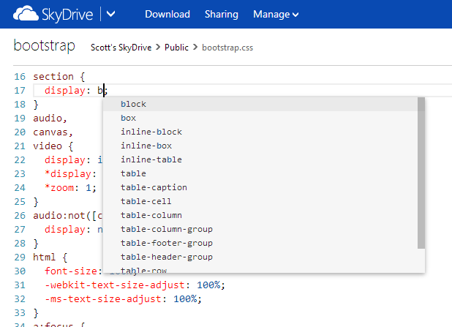Select 'table-cell' suggestion
The height and width of the screenshot is (327, 452).
pos(260,201)
